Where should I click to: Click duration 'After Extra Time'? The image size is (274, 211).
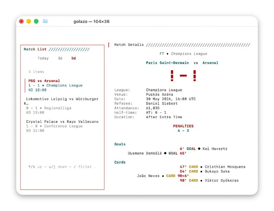coord(164,117)
